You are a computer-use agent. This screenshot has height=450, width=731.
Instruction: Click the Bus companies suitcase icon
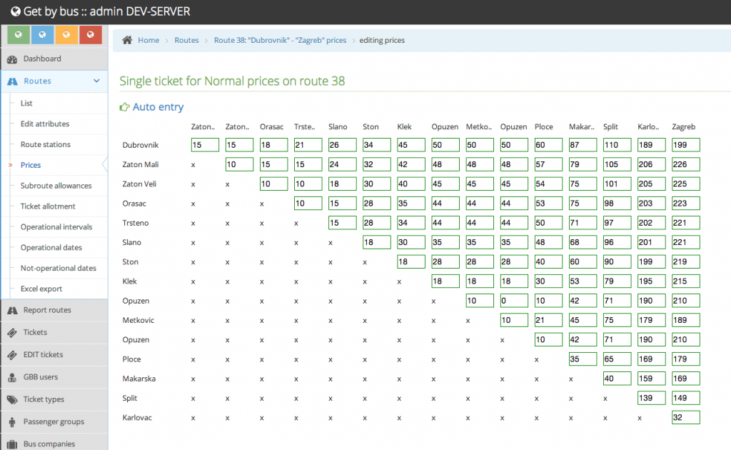pos(12,444)
